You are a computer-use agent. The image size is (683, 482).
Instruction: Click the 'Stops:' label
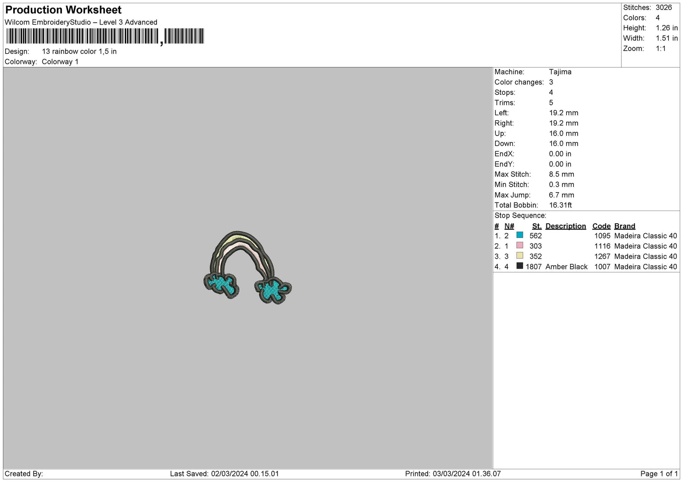[x=505, y=93]
